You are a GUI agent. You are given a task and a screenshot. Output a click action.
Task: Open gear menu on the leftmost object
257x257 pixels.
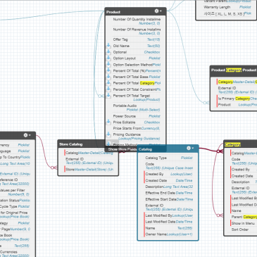[x=27, y=135]
